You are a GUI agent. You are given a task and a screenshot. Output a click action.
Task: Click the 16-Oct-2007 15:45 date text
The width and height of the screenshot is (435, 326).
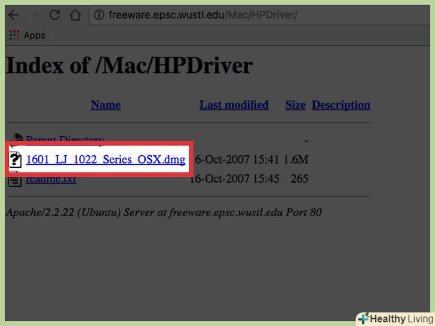pos(234,179)
